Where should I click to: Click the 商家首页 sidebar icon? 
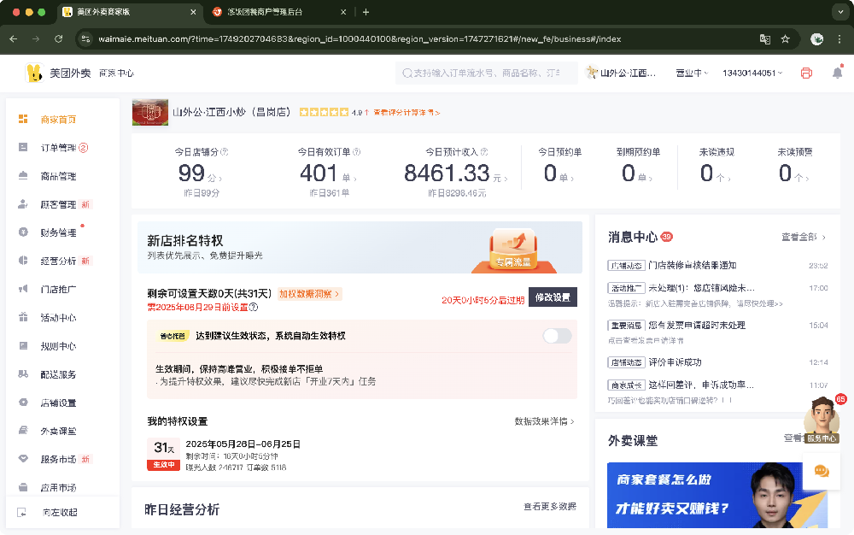23,120
